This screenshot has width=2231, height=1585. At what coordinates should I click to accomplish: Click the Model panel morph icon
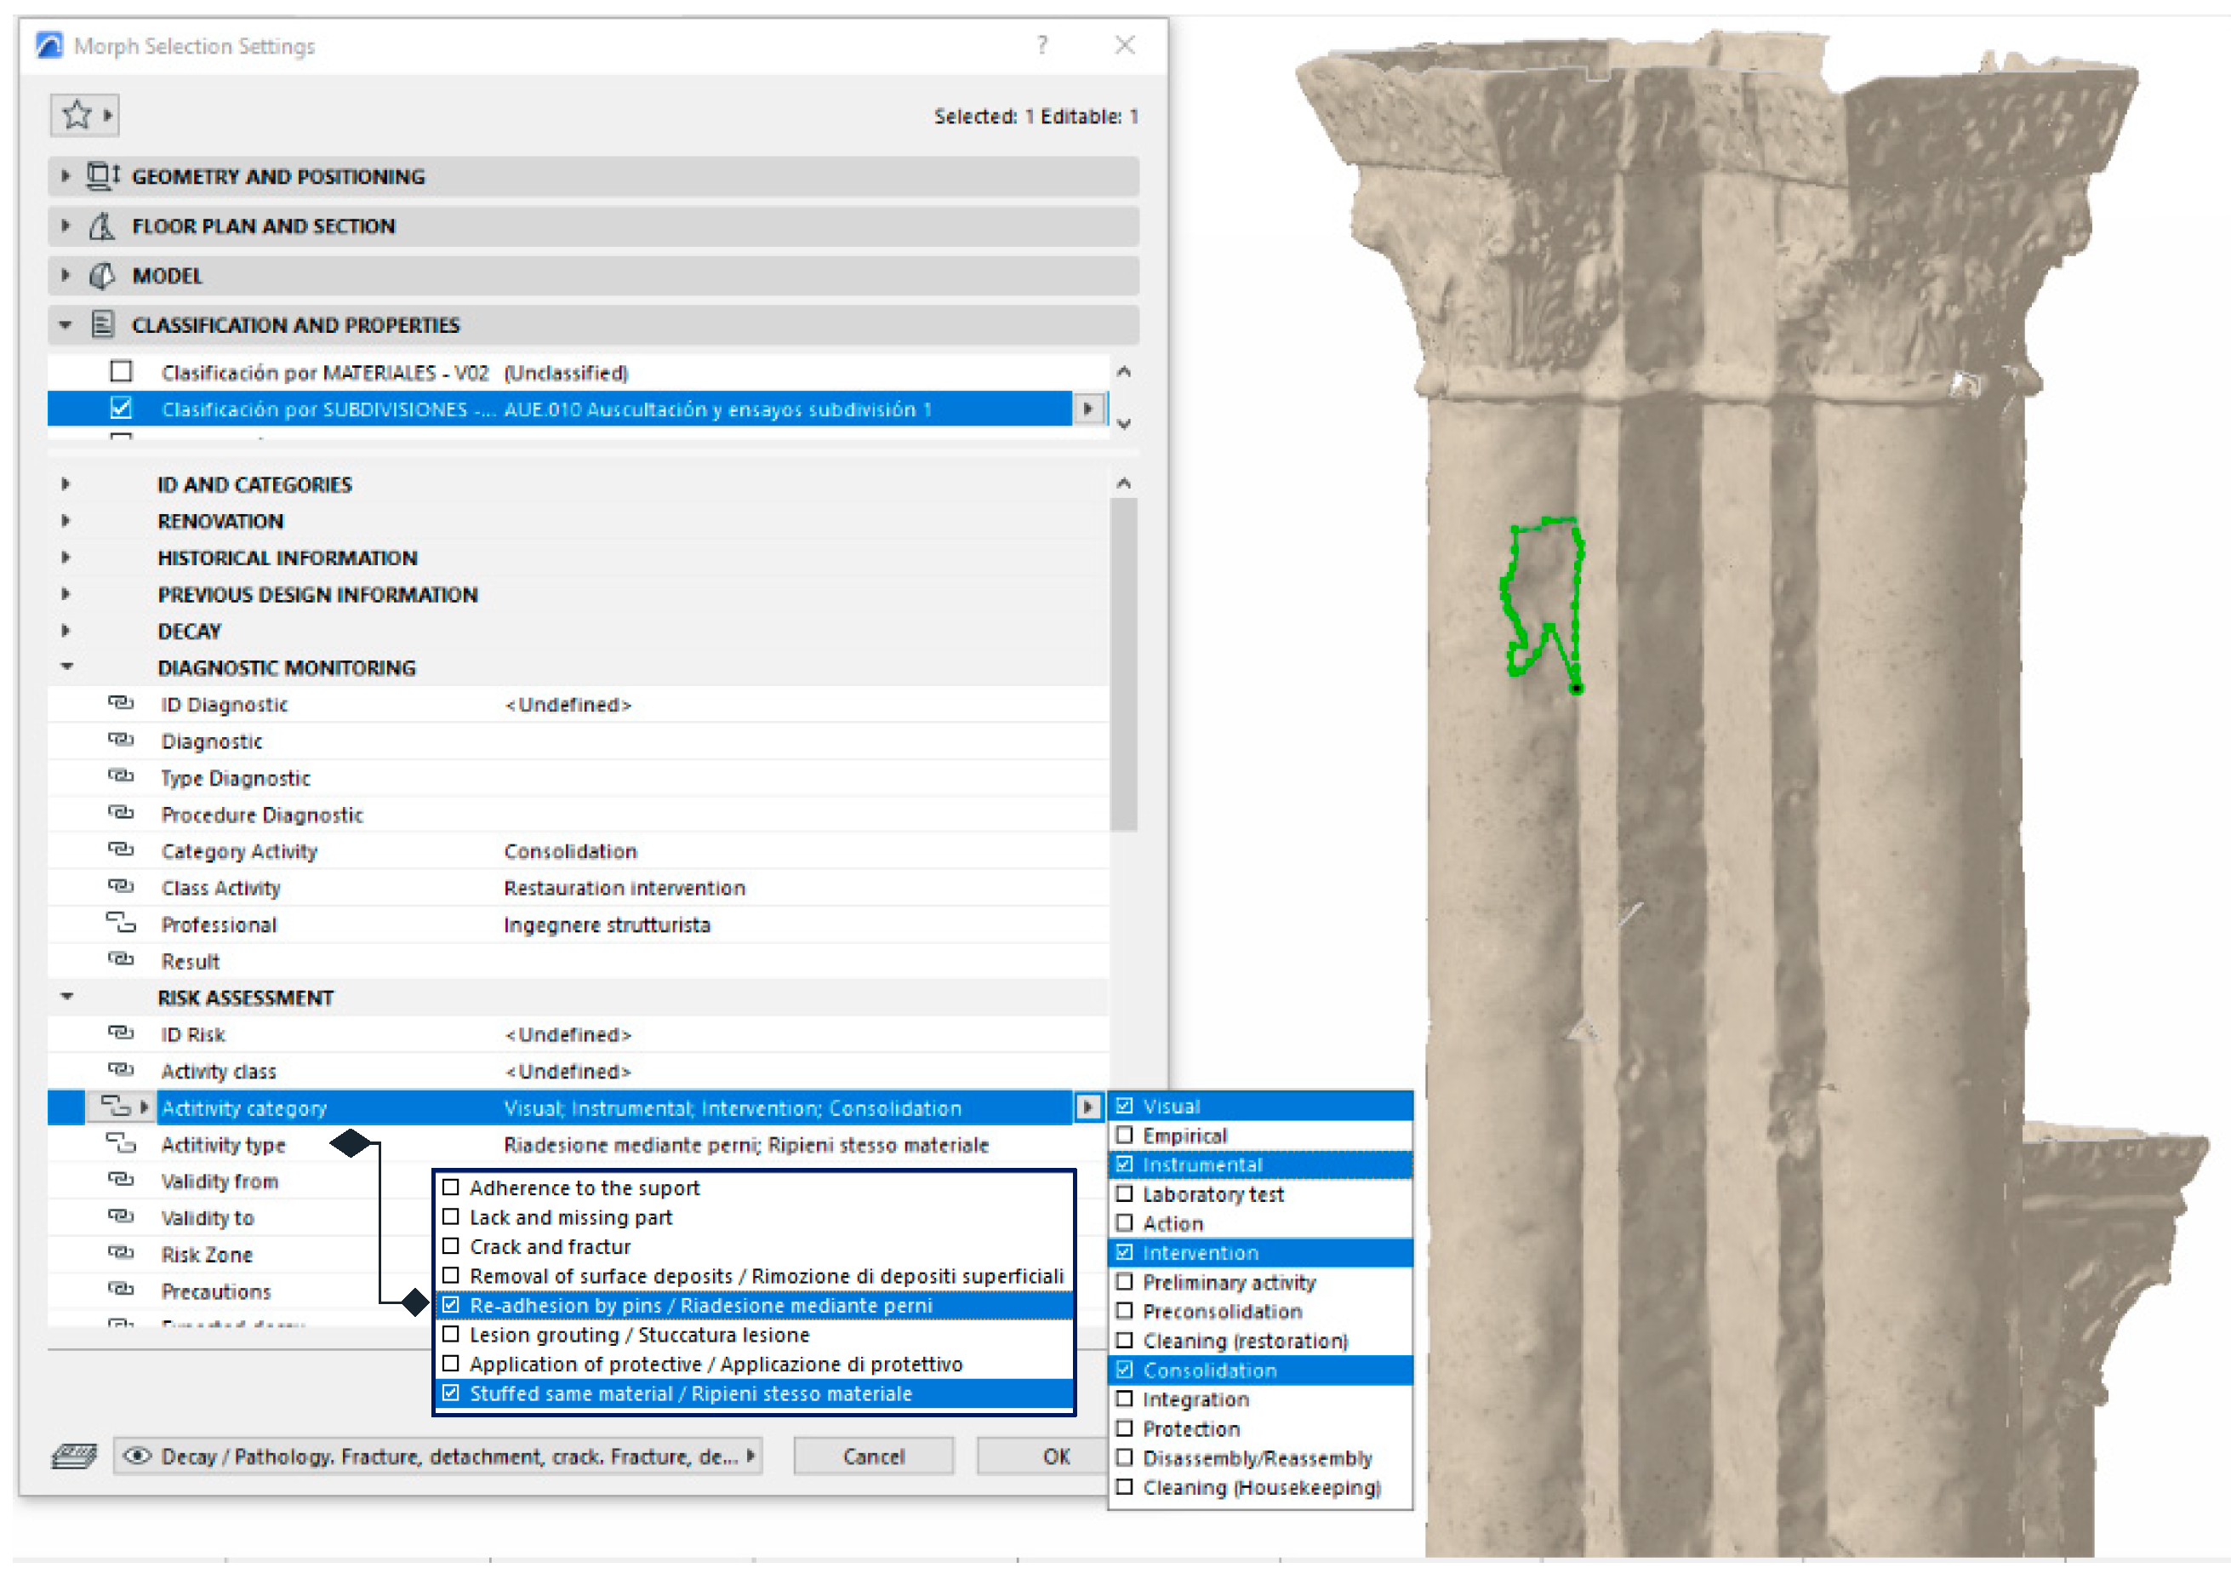(101, 276)
